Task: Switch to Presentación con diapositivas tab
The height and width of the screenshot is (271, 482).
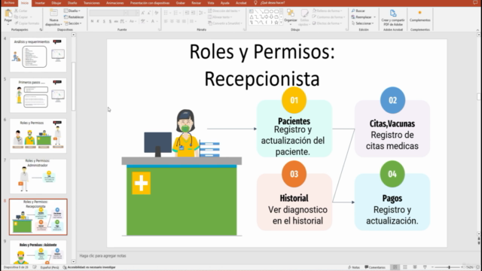Action: [x=150, y=3]
